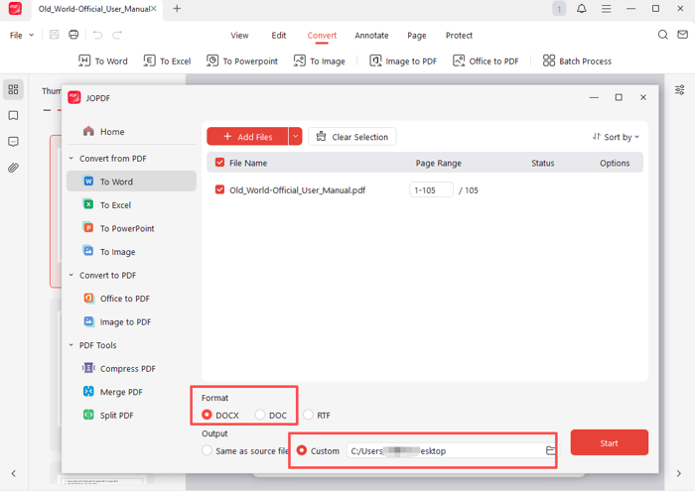Choose the Custom output radio button
The image size is (695, 491).
[x=302, y=450]
